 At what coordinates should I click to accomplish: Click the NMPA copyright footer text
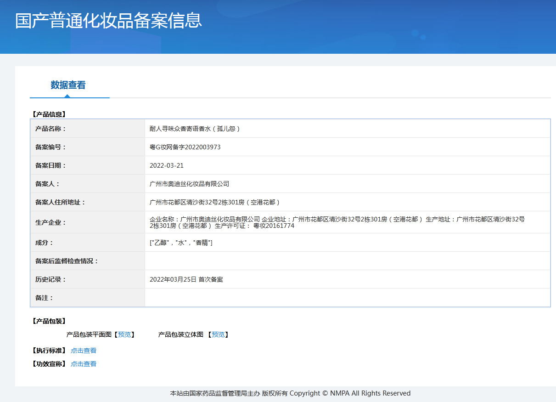(288, 393)
